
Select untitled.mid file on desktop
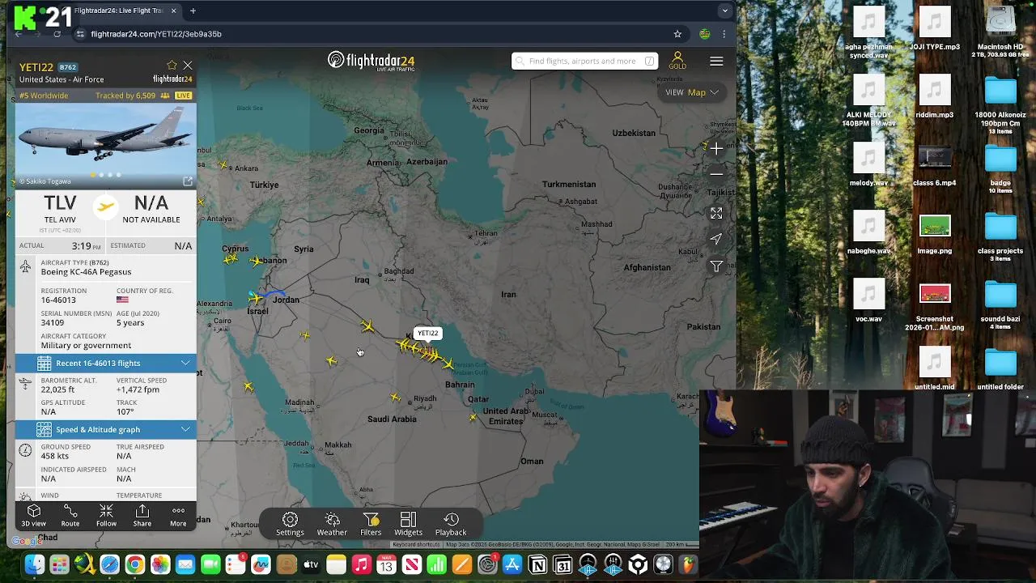click(x=935, y=369)
